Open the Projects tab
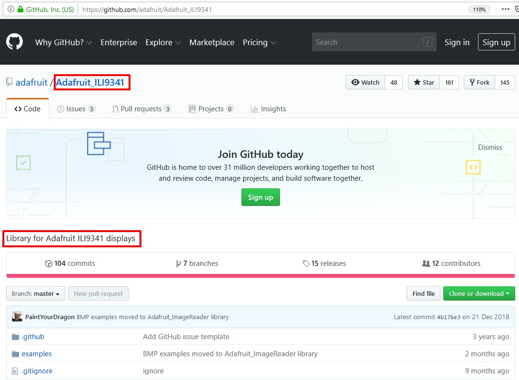519x380 pixels. click(211, 108)
